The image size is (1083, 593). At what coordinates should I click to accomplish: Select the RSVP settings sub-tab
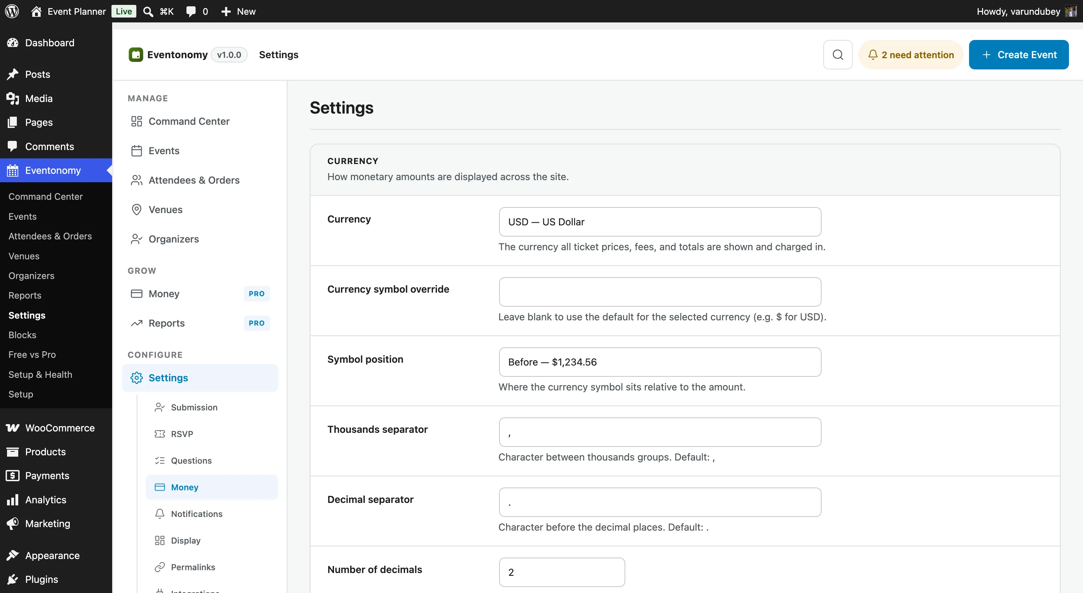212,434
